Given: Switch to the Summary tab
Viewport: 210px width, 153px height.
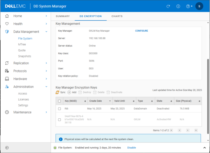Looking at the screenshot, I should (63, 16).
